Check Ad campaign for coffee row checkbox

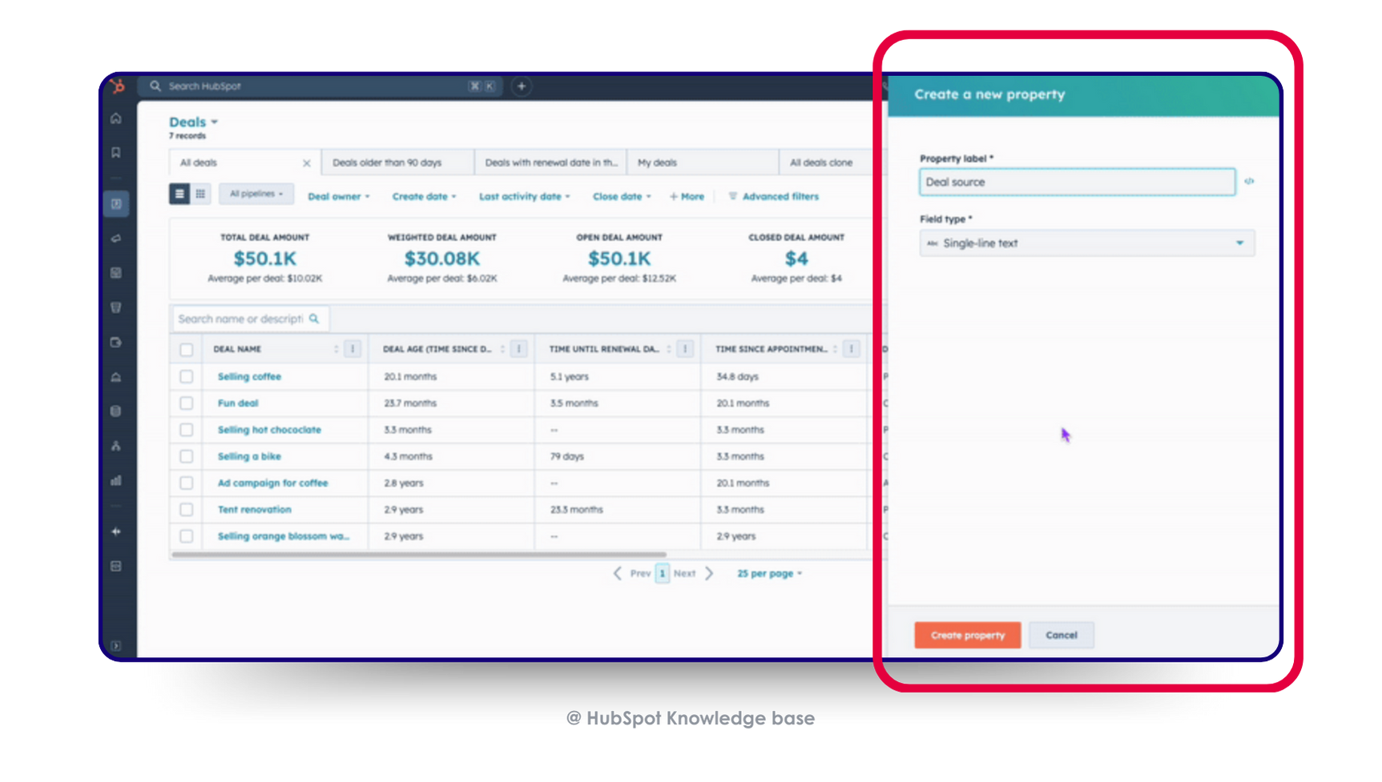click(187, 483)
